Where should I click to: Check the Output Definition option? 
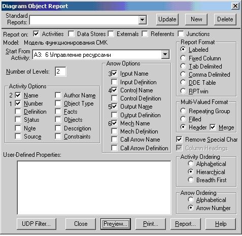click(x=114, y=115)
